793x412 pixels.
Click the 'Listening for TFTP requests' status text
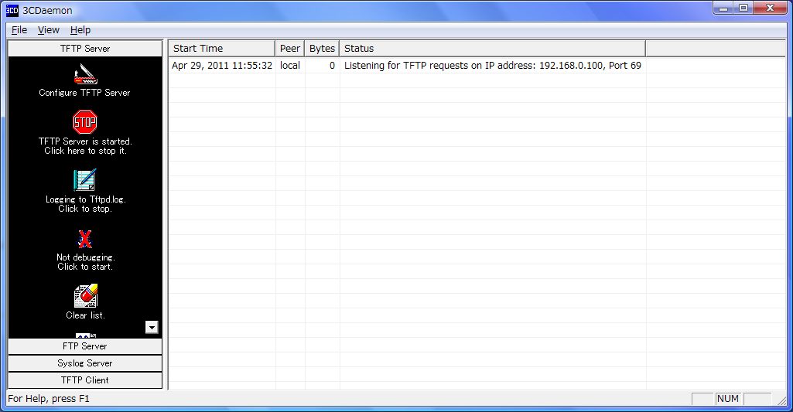(493, 65)
